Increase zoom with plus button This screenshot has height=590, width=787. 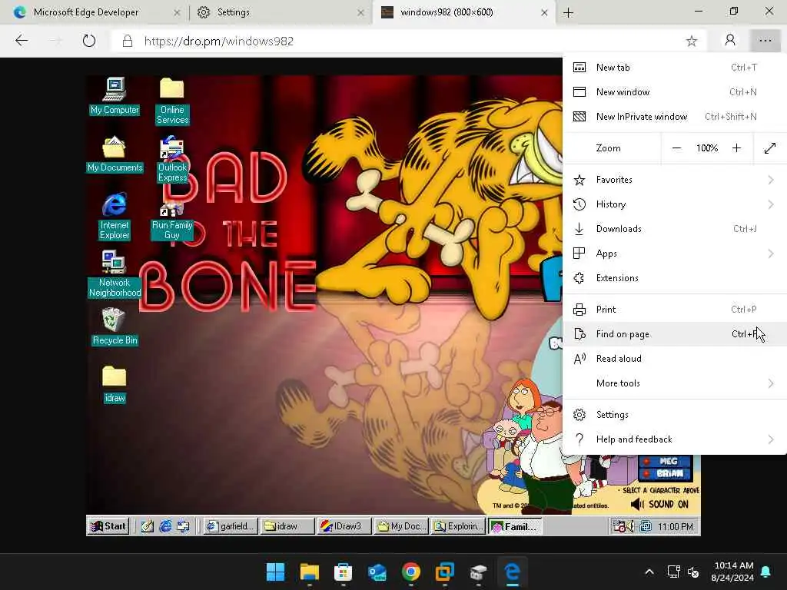coord(736,148)
